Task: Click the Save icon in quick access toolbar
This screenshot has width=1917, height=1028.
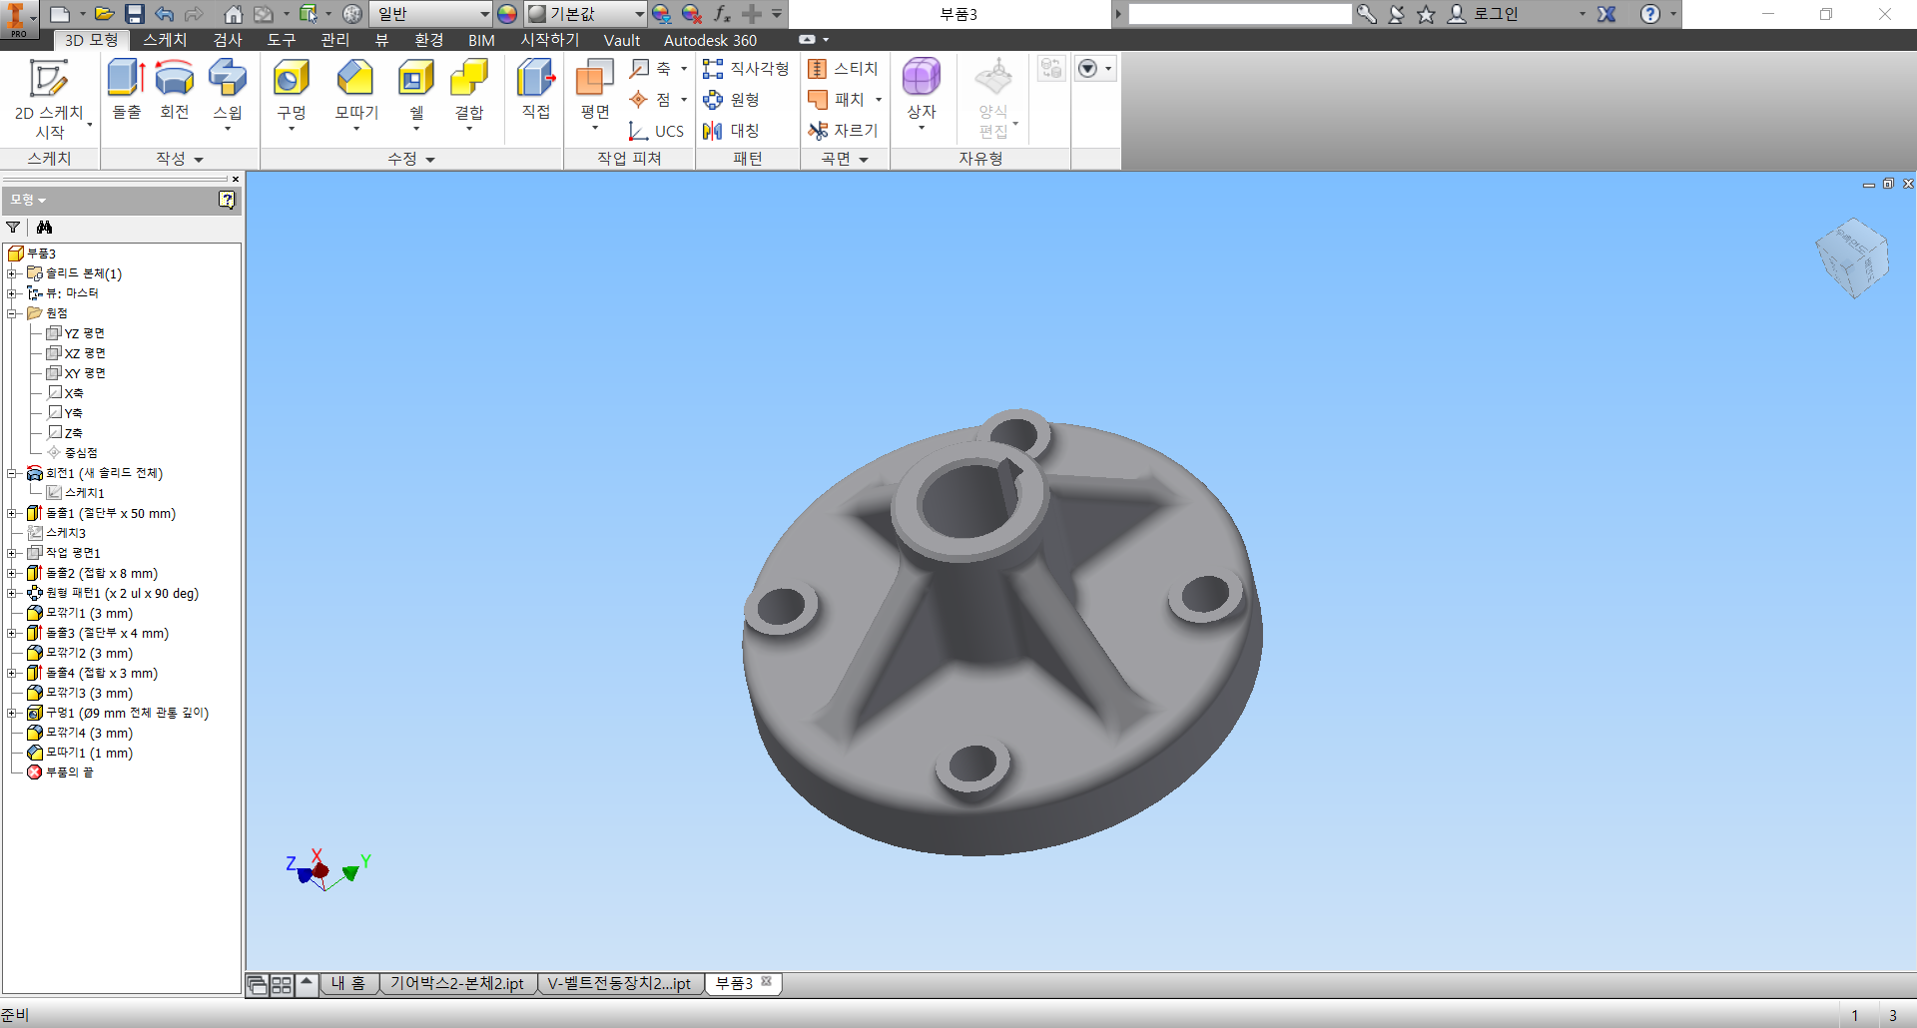Action: 135,14
